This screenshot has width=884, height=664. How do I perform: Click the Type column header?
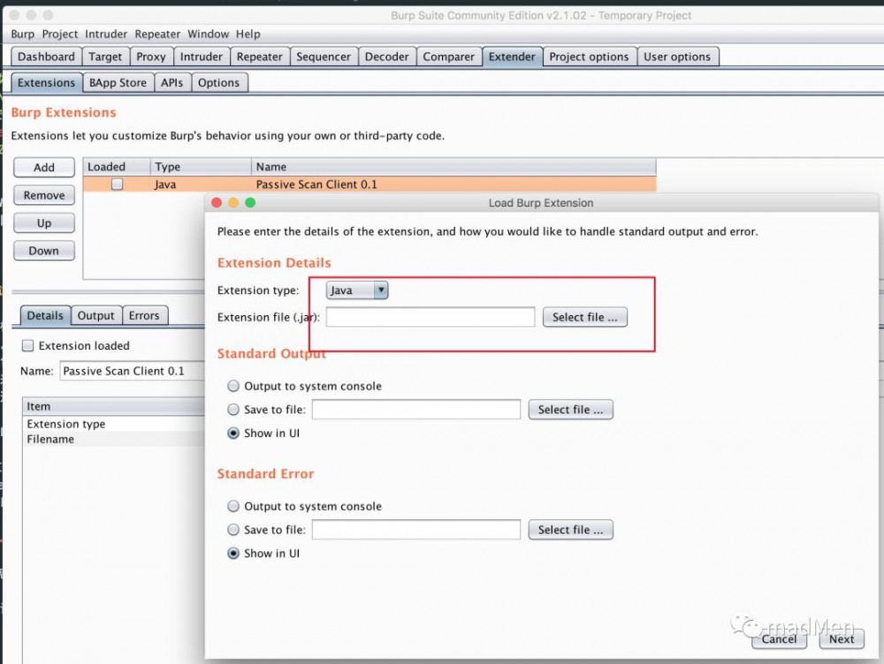[x=201, y=167]
